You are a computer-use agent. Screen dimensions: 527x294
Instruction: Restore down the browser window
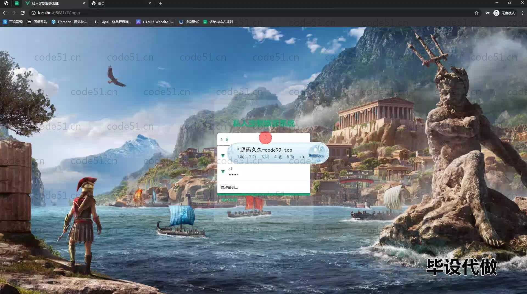tap(509, 3)
